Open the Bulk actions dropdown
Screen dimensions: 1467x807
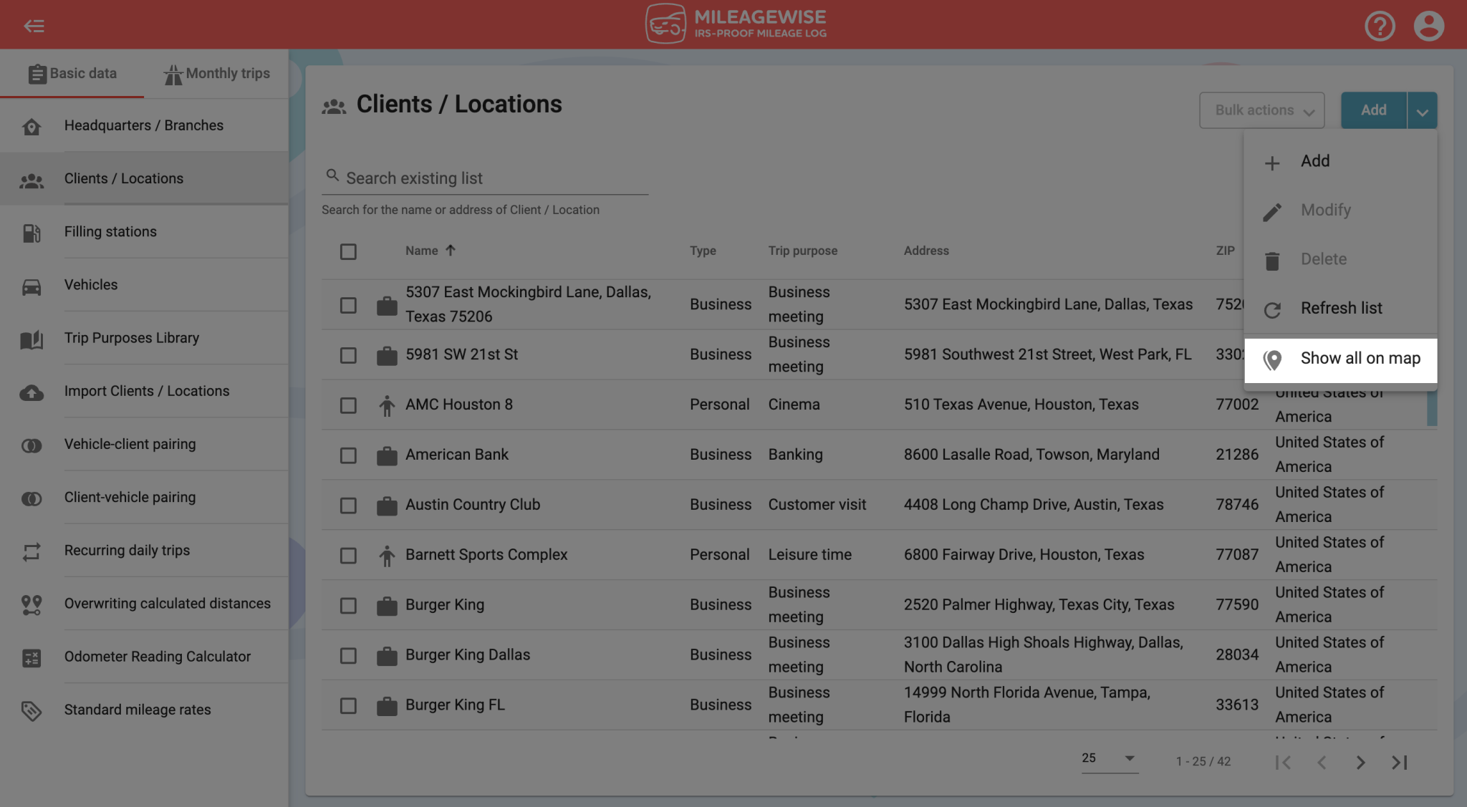click(x=1261, y=110)
